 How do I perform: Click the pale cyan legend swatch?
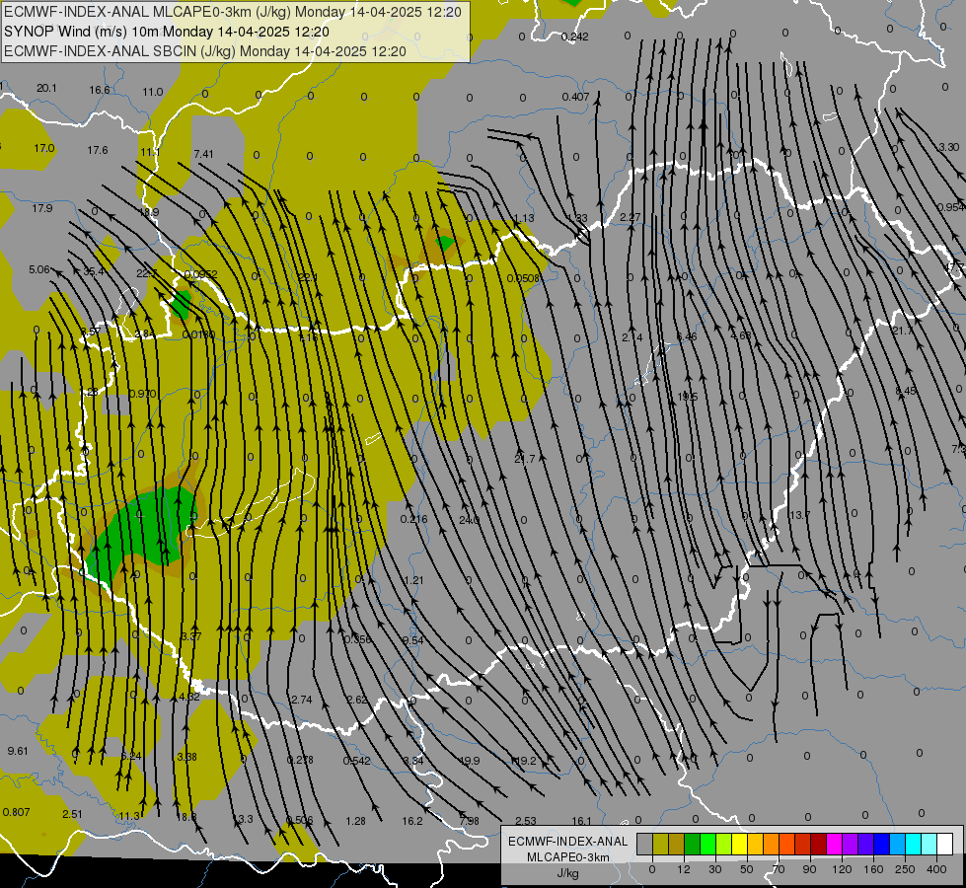point(929,844)
